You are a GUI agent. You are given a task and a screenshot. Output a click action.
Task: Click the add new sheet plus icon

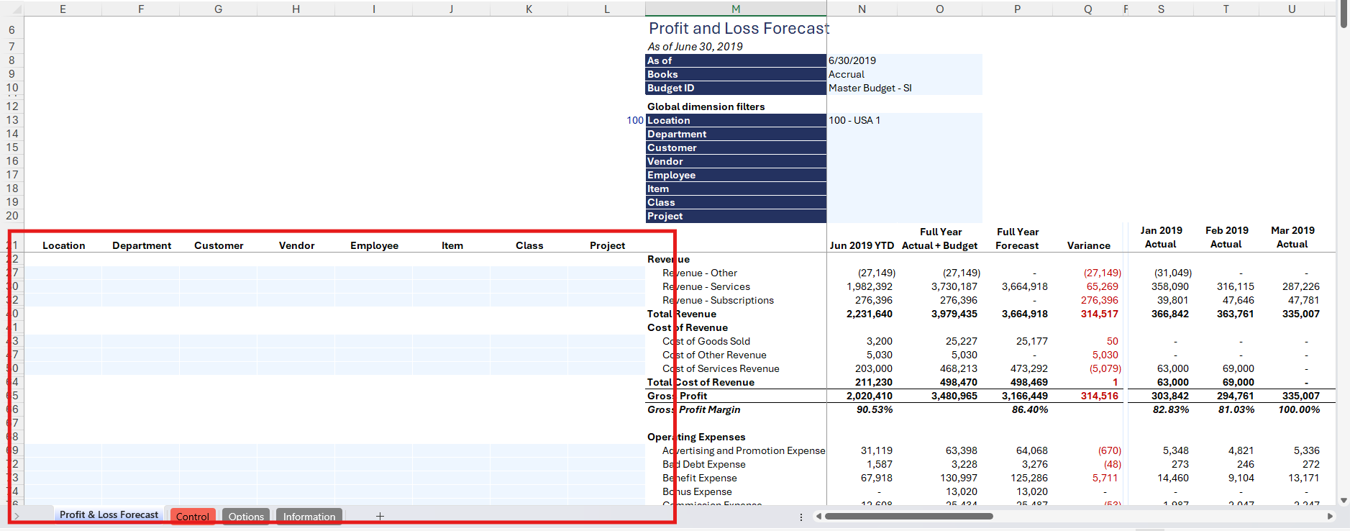380,516
